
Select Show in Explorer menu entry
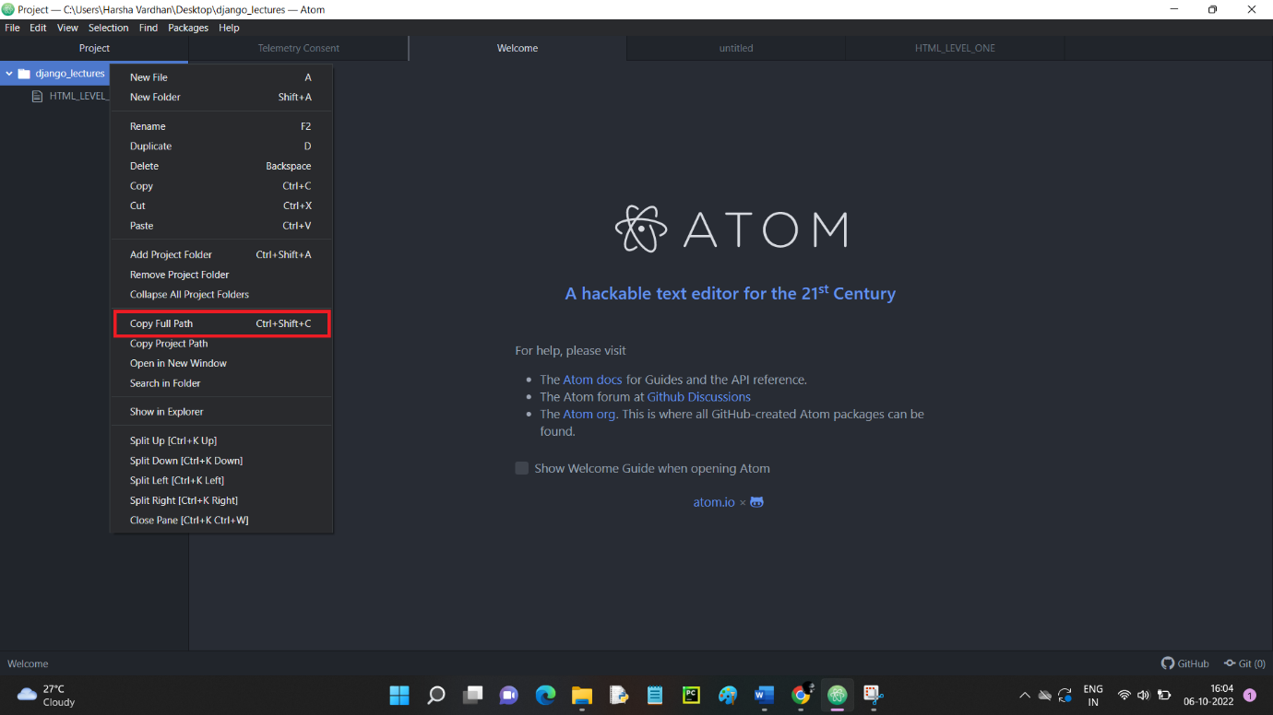pyautogui.click(x=167, y=412)
